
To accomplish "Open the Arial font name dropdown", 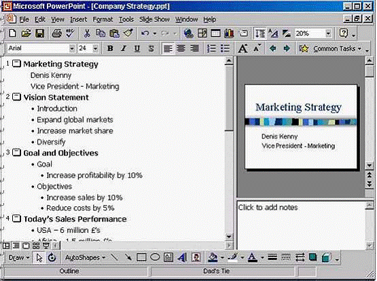I will click(x=72, y=48).
